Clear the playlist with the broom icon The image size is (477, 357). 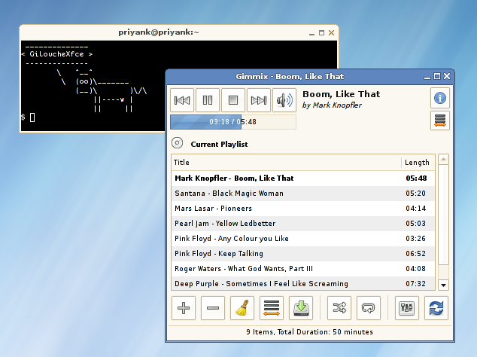(x=242, y=308)
